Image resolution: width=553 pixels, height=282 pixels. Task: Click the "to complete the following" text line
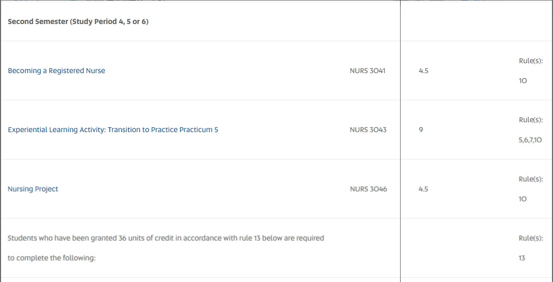[x=52, y=258]
